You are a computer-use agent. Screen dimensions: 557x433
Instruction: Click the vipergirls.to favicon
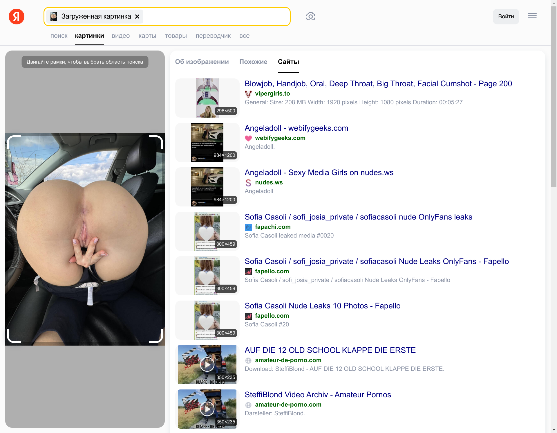(x=248, y=94)
